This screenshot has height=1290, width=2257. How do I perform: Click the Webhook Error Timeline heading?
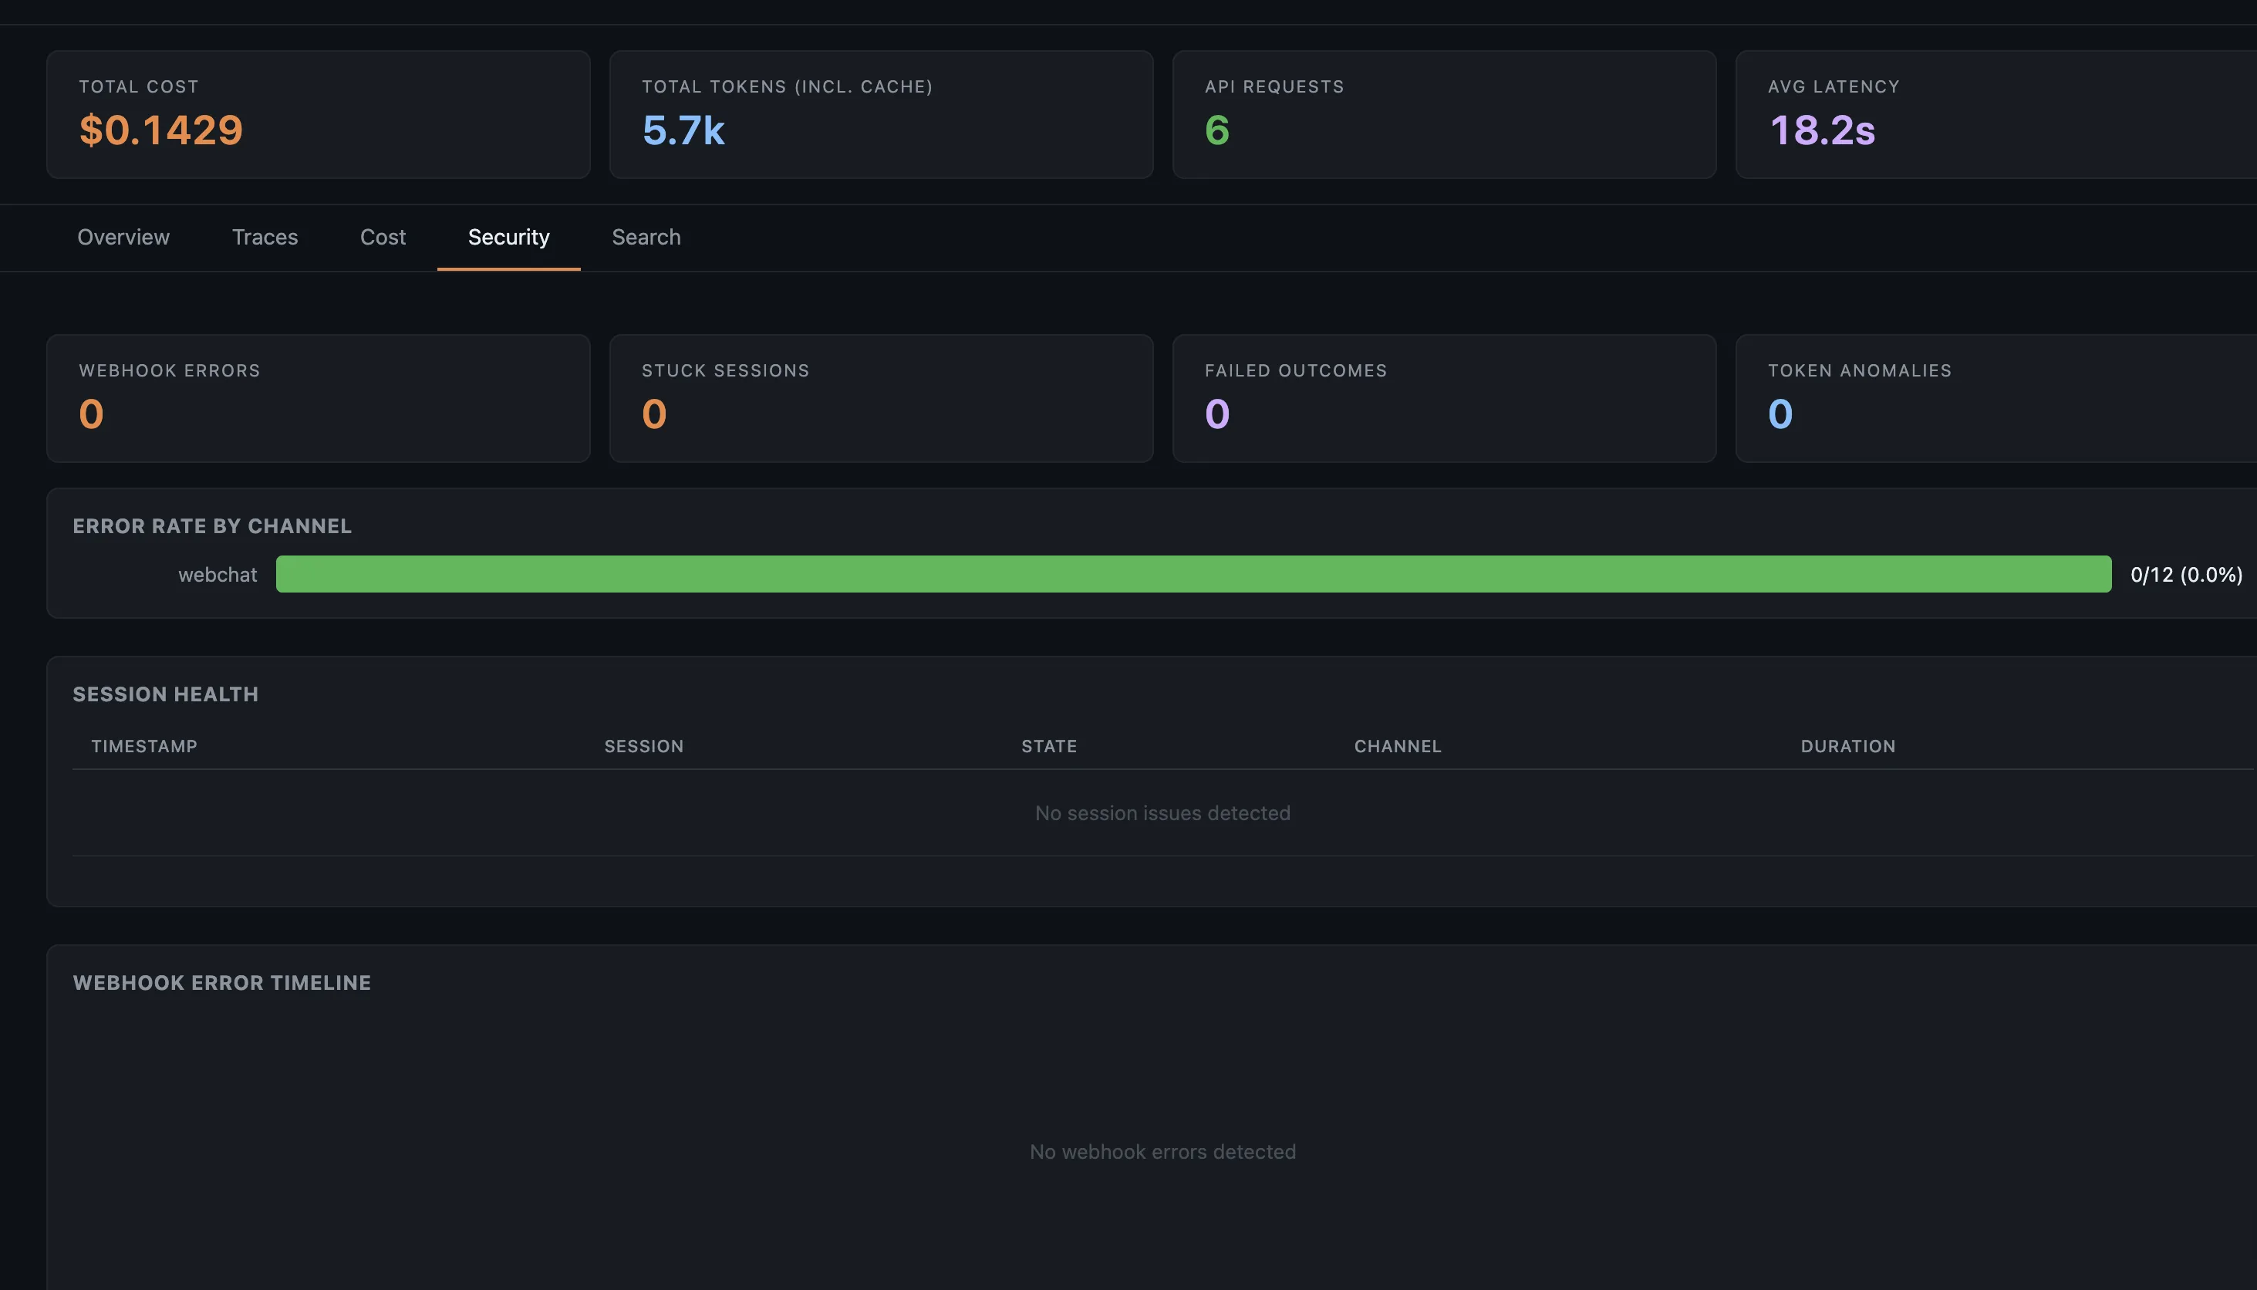pyautogui.click(x=222, y=981)
